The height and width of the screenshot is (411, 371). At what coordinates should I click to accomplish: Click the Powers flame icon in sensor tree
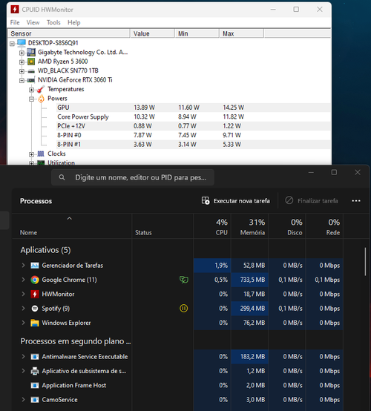point(41,99)
